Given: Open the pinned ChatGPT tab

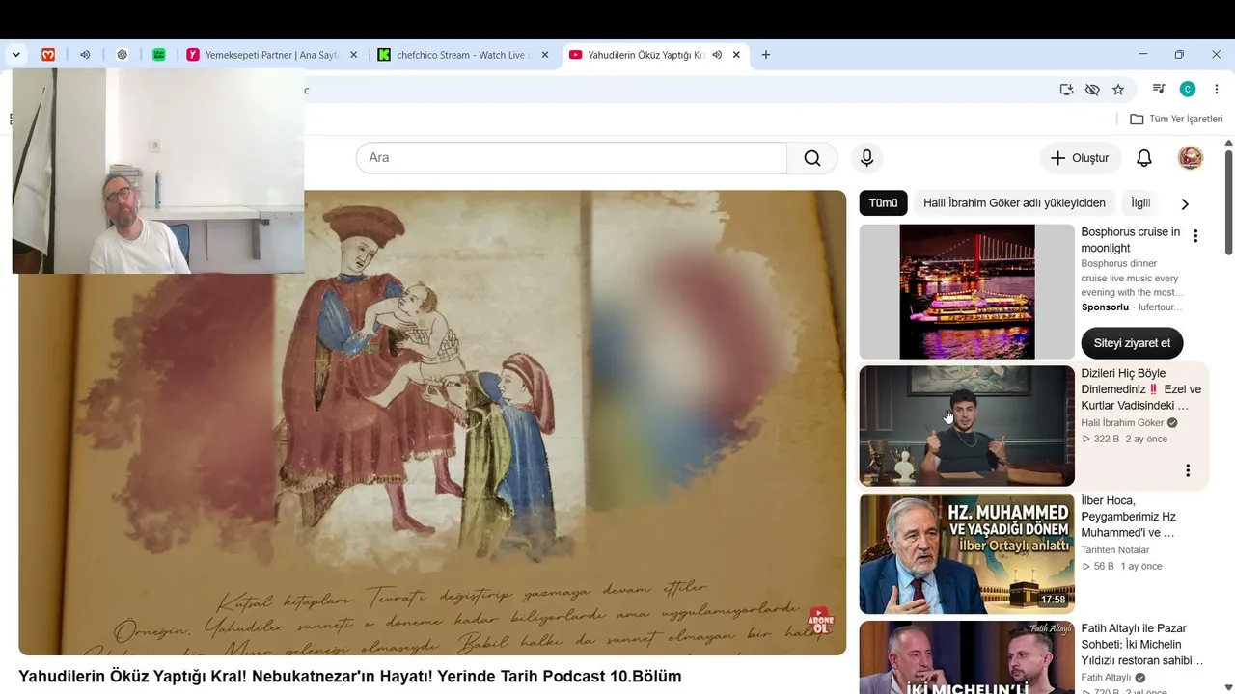Looking at the screenshot, I should point(122,55).
